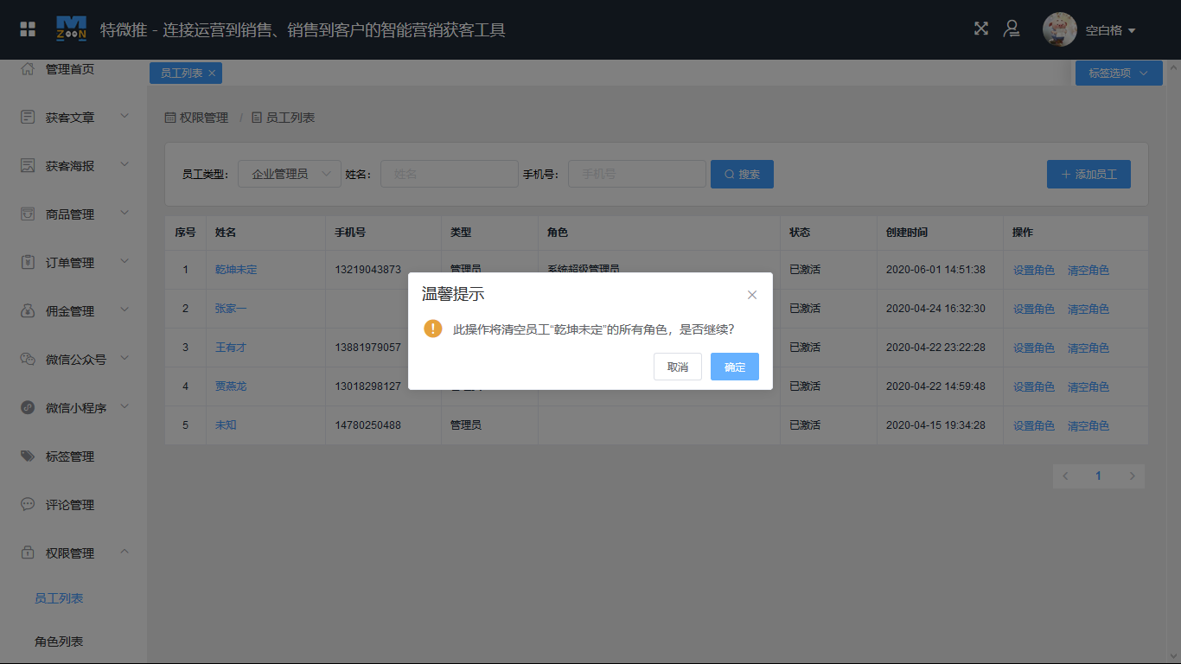This screenshot has width=1181, height=664.
Task: Toggle fullscreen with the expand icon
Action: 981,29
